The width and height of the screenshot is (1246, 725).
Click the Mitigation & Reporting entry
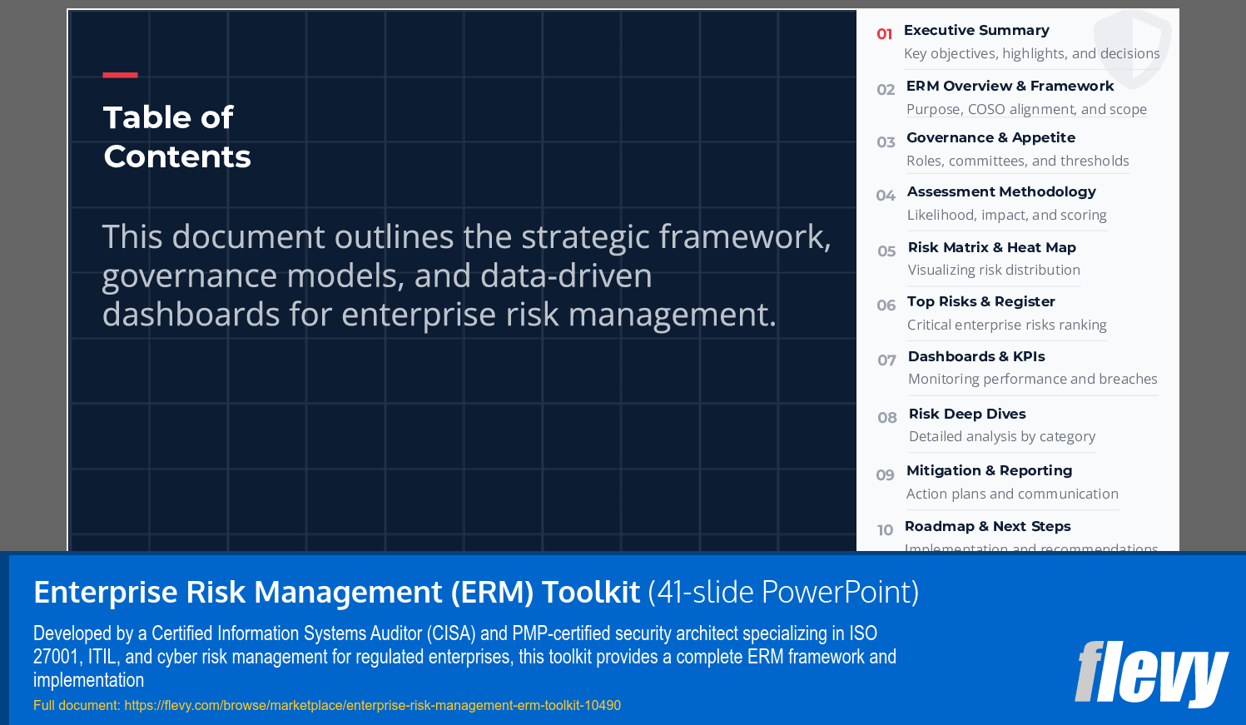(989, 470)
